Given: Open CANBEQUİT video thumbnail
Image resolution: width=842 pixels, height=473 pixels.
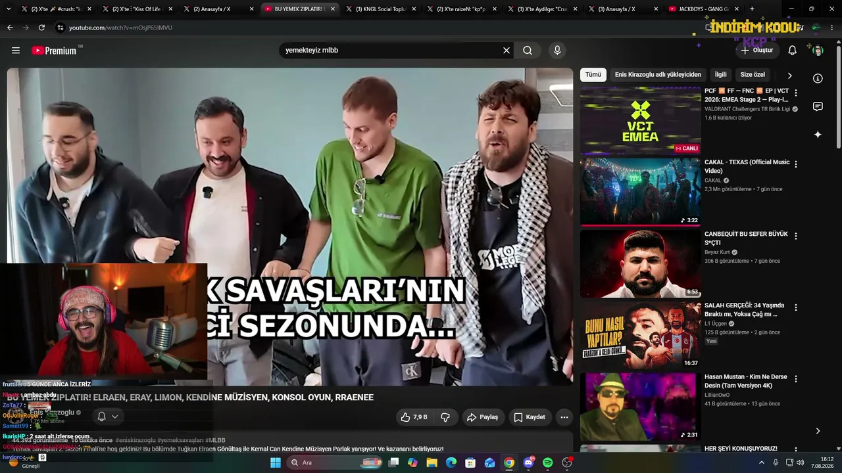Looking at the screenshot, I should pos(641,264).
